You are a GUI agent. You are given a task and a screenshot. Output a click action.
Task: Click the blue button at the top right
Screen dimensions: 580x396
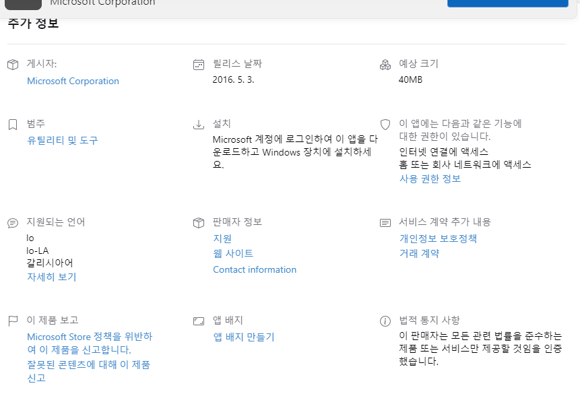tap(507, 3)
